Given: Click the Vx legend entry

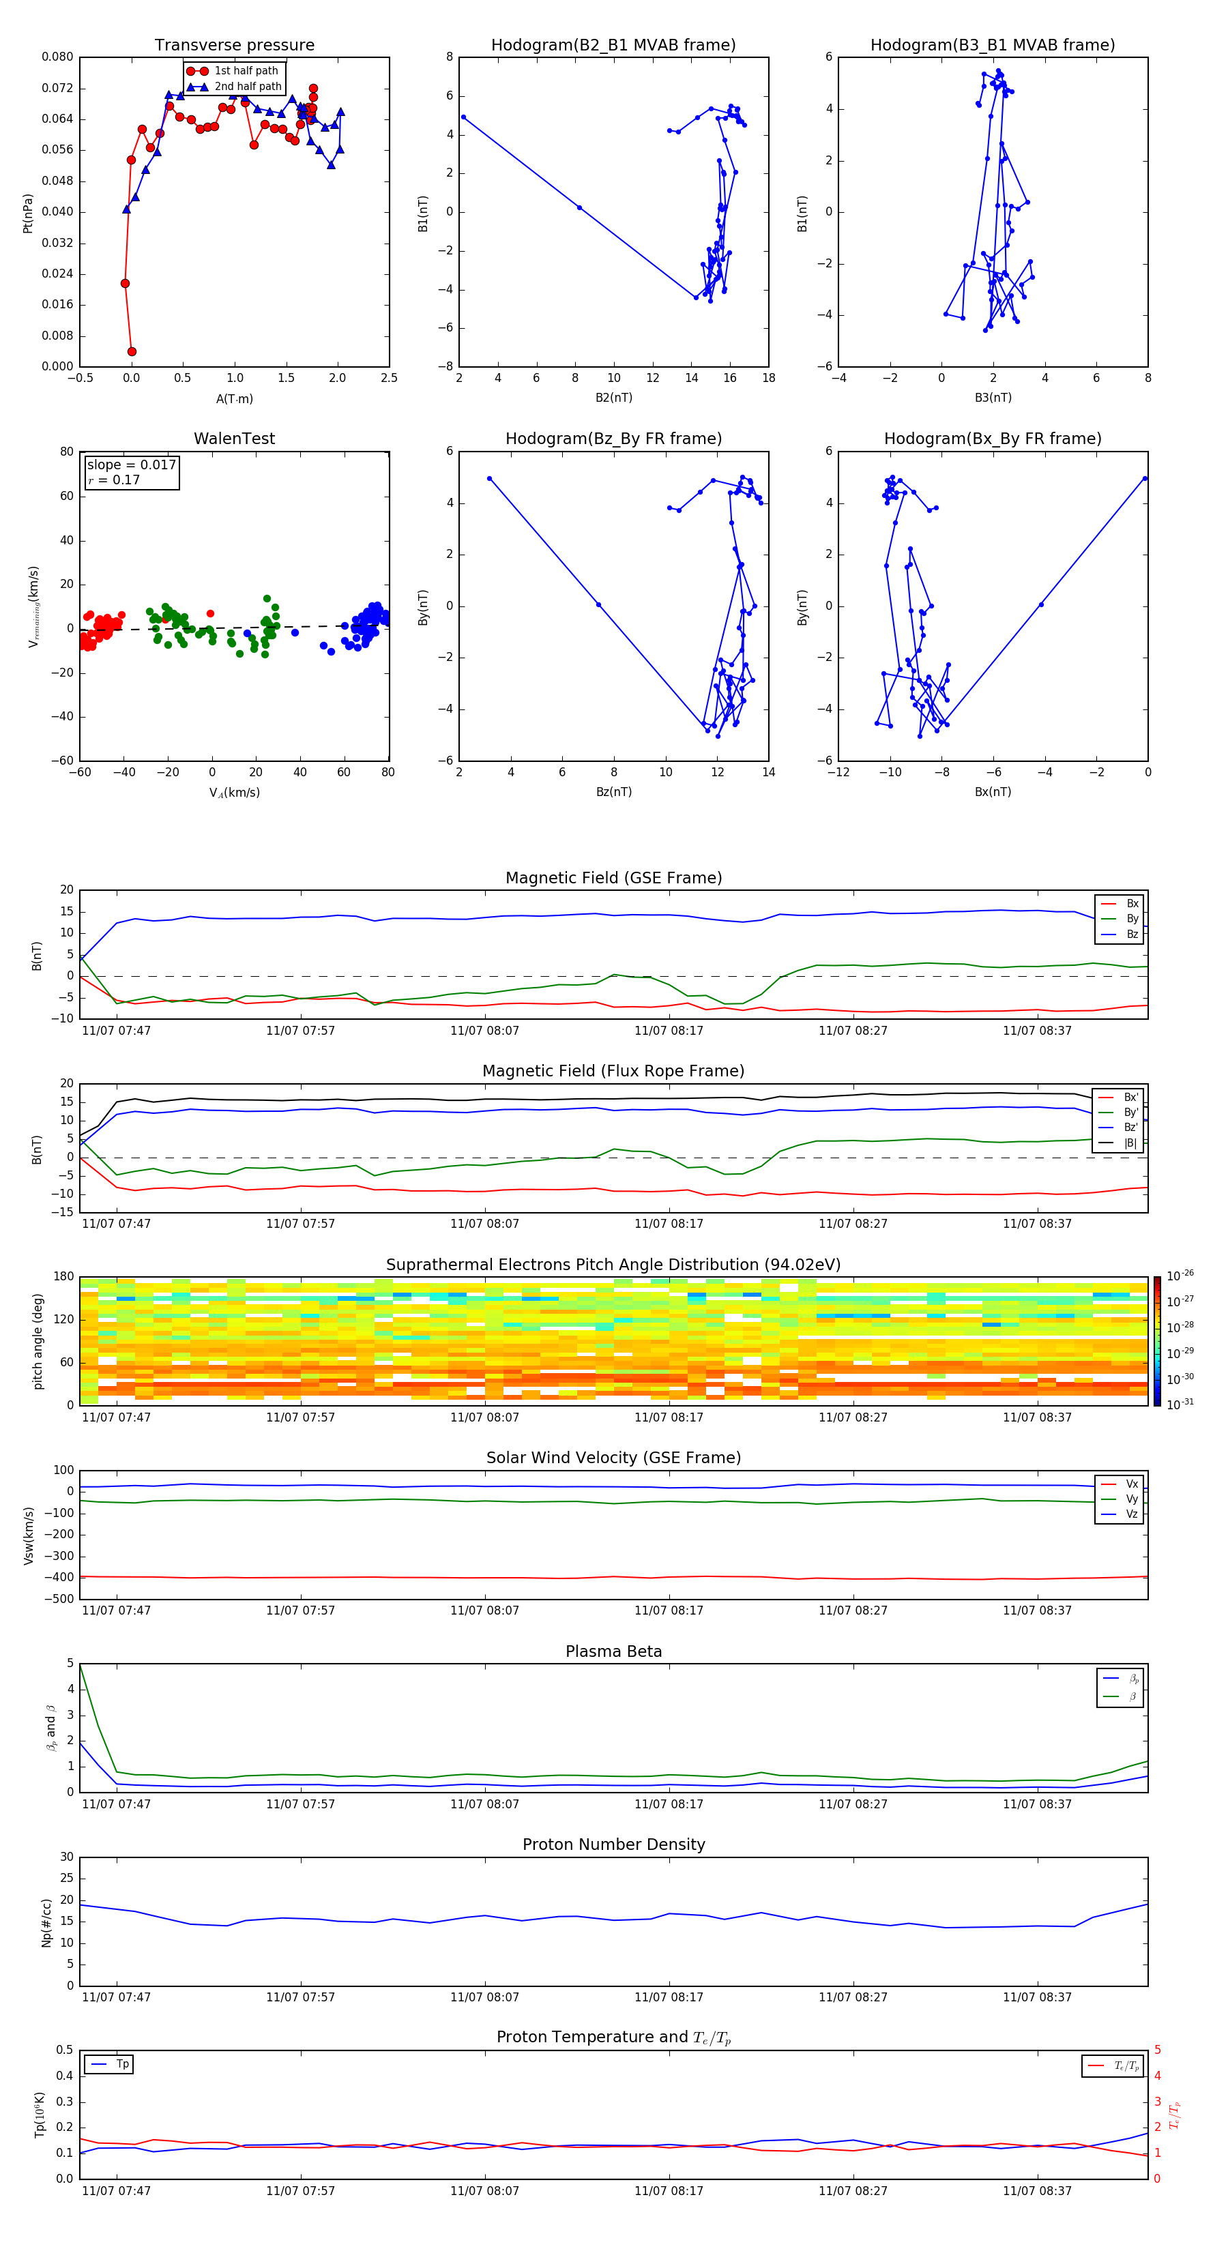Looking at the screenshot, I should coord(1120,1484).
